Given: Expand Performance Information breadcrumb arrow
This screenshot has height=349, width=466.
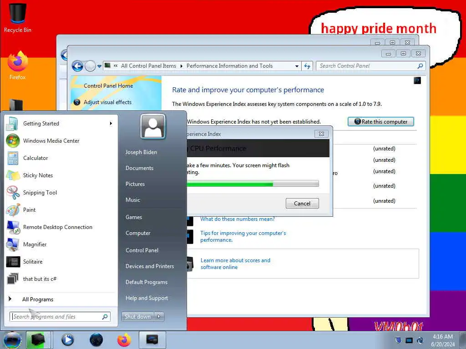Looking at the screenshot, I should click(181, 66).
